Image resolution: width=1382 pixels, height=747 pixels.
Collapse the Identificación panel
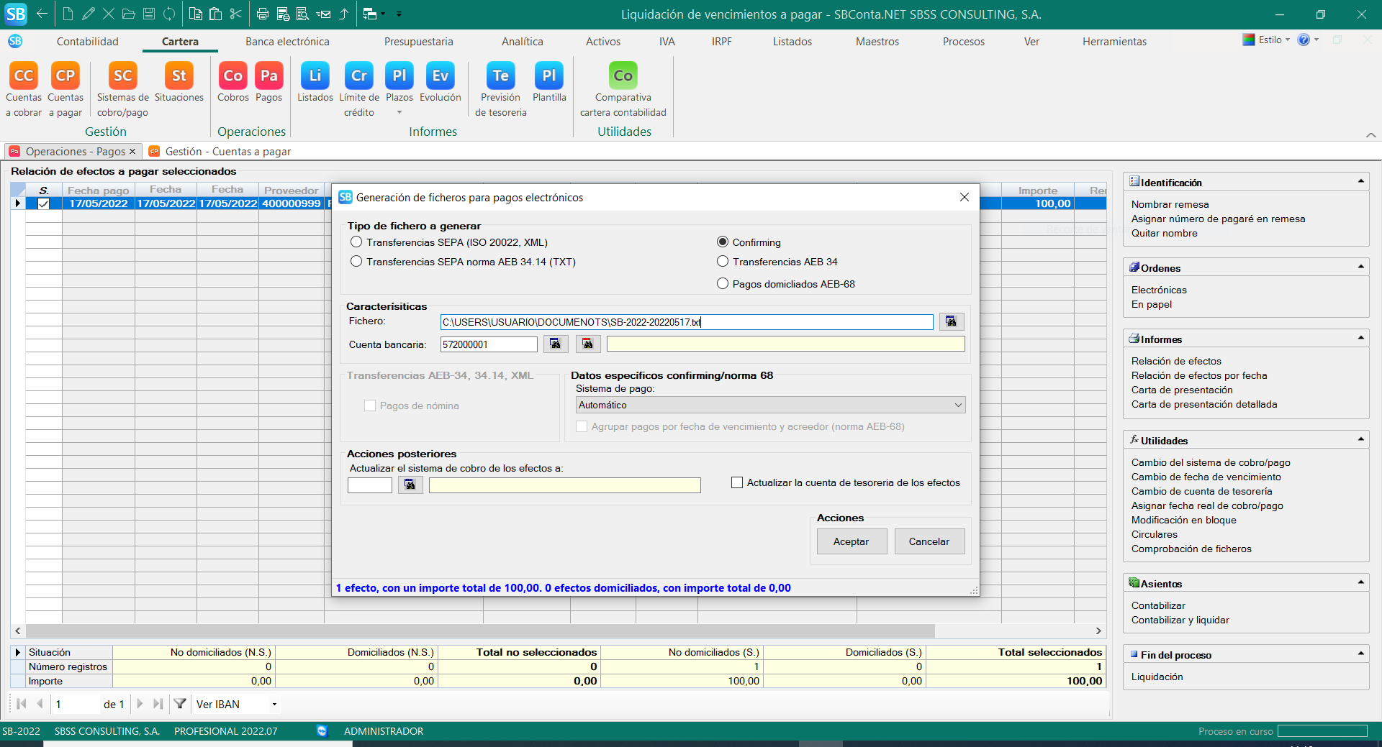pos(1360,182)
